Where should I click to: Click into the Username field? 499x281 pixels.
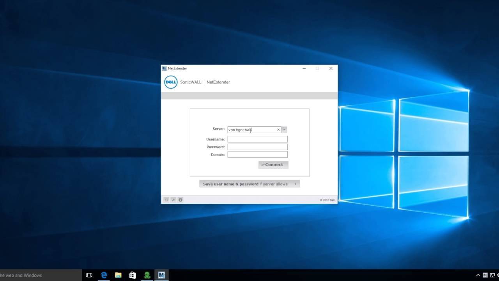[257, 139]
